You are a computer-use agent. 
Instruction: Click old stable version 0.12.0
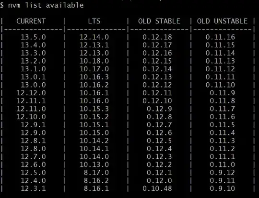click(x=159, y=180)
